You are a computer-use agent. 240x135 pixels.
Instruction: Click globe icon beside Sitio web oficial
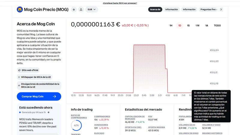[x=19, y=70]
